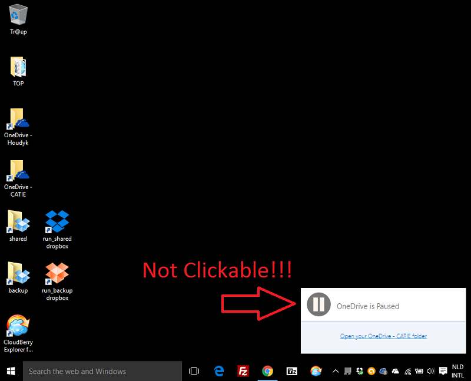The height and width of the screenshot is (381, 471).
Task: Select CloudBerry Explorer desktop shortcut
Action: 18,326
